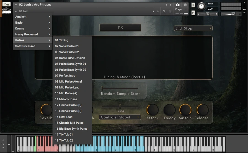Choose preset 05 Pulse Bass Synth 01
Viewport: 248px width, 153px height.
pos(72,64)
